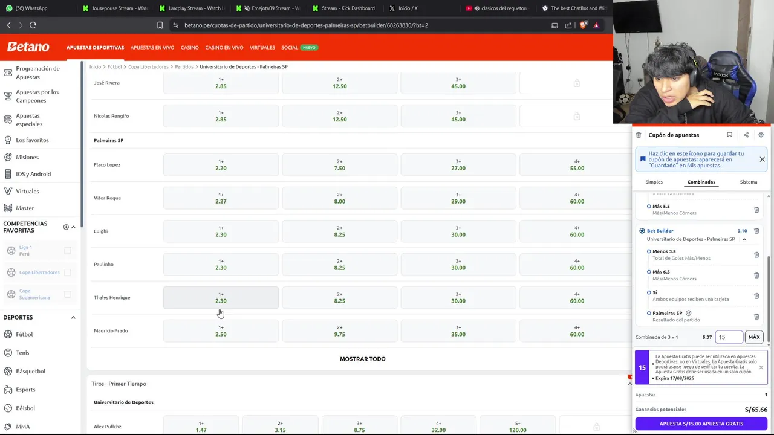Edit the stake amount field
This screenshot has width=774, height=435.
click(x=728, y=337)
